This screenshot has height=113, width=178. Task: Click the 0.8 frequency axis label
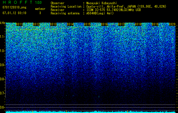pos(2,79)
